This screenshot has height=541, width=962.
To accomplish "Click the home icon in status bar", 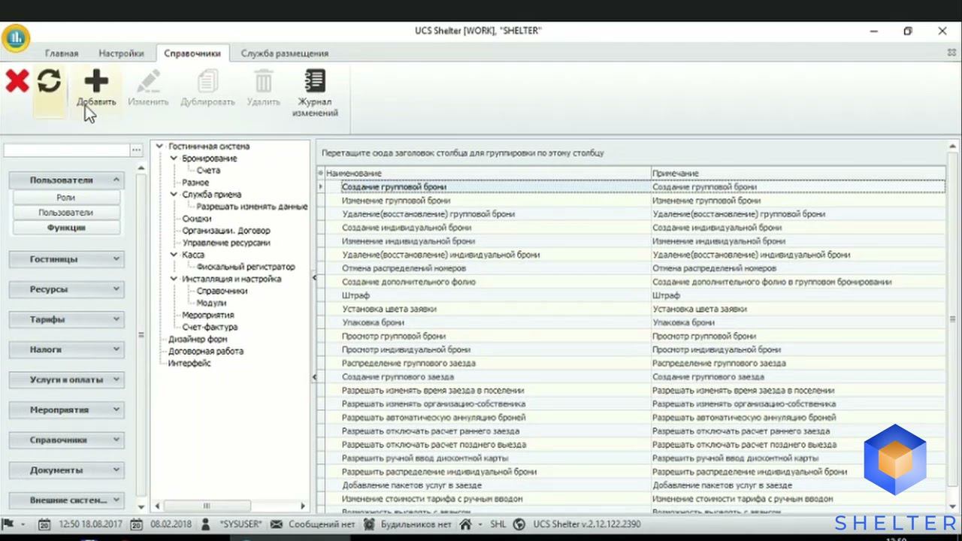I will 466,524.
